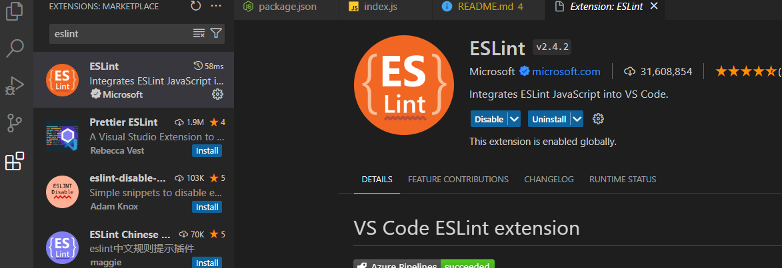Click 'This extension is enabled globally' text
Screen dimensions: 782x268
[543, 142]
